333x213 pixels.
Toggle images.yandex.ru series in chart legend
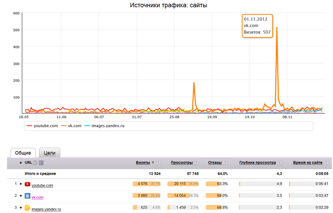[x=105, y=126]
